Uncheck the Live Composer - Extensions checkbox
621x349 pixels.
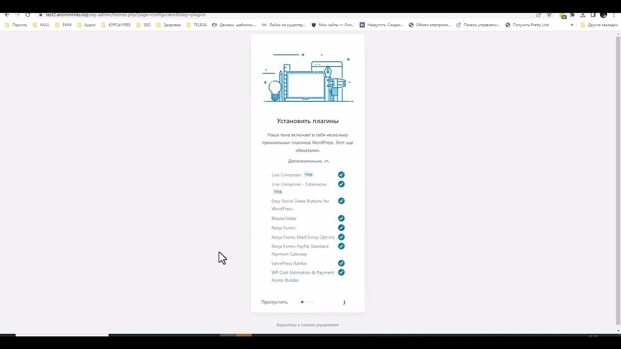pyautogui.click(x=341, y=184)
